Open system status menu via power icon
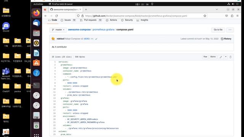 point(237,4)
